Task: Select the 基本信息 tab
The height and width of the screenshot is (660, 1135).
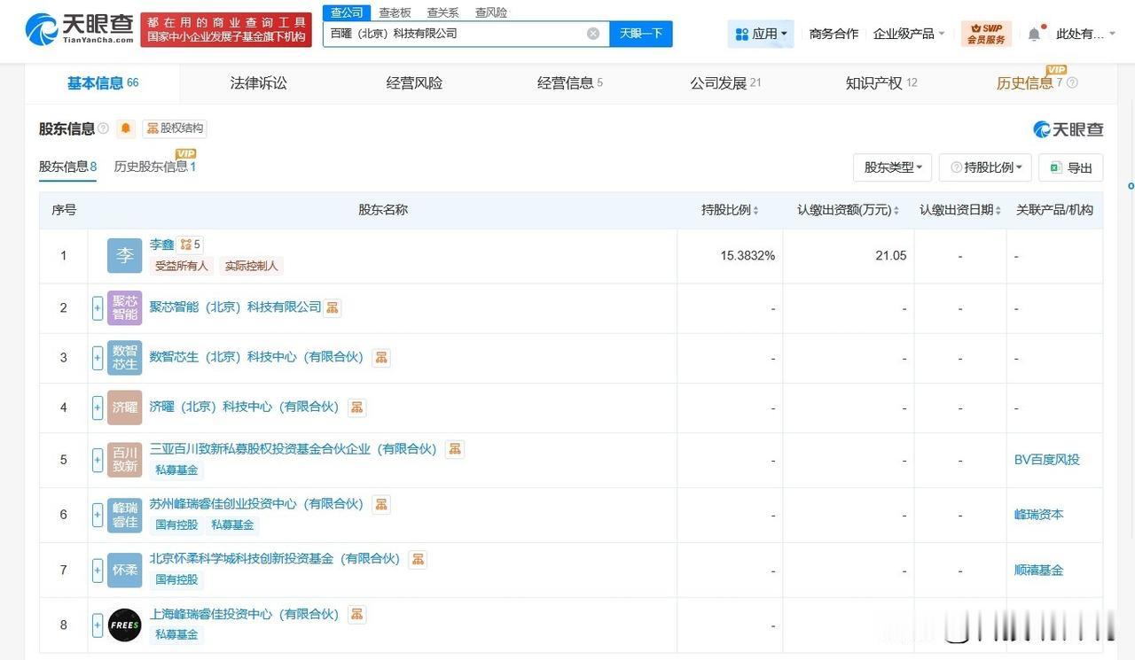Action: click(x=103, y=83)
